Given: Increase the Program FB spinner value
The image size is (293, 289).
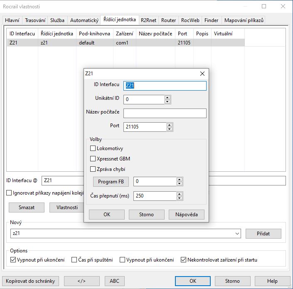Looking at the screenshot, I should [180, 180].
